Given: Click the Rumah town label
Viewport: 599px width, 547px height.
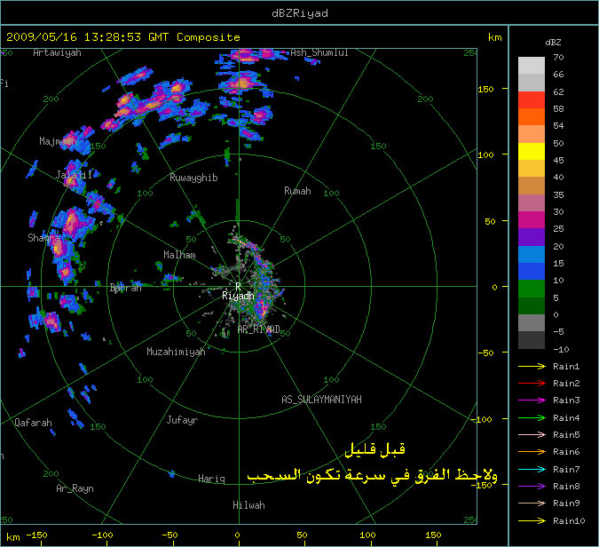Looking at the screenshot, I should point(297,191).
